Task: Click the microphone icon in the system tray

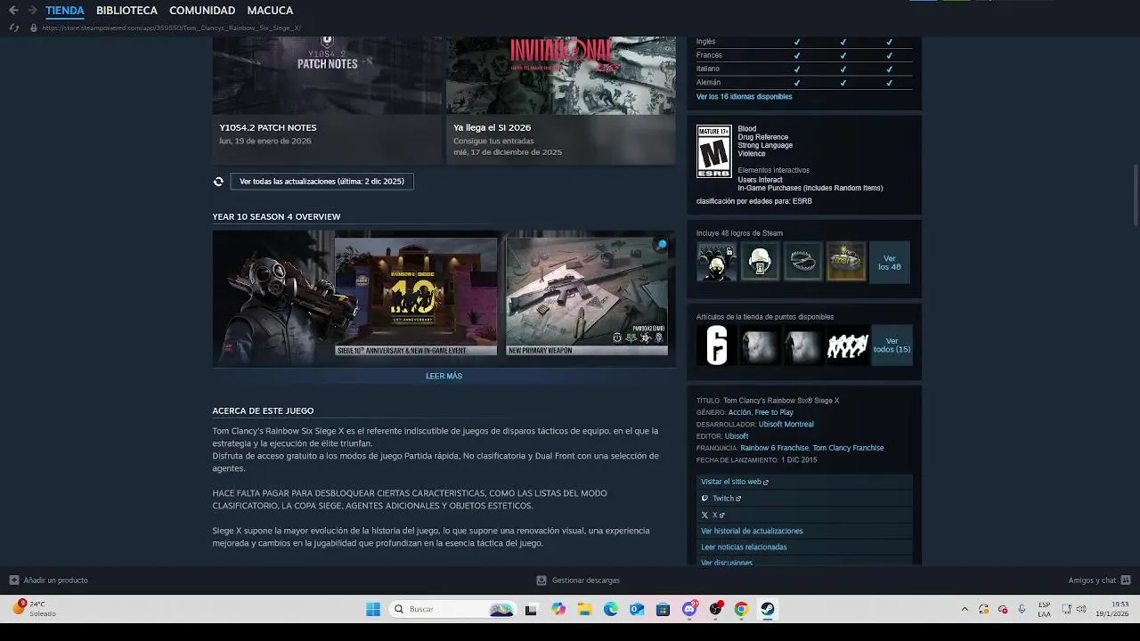Action: coord(1022,609)
